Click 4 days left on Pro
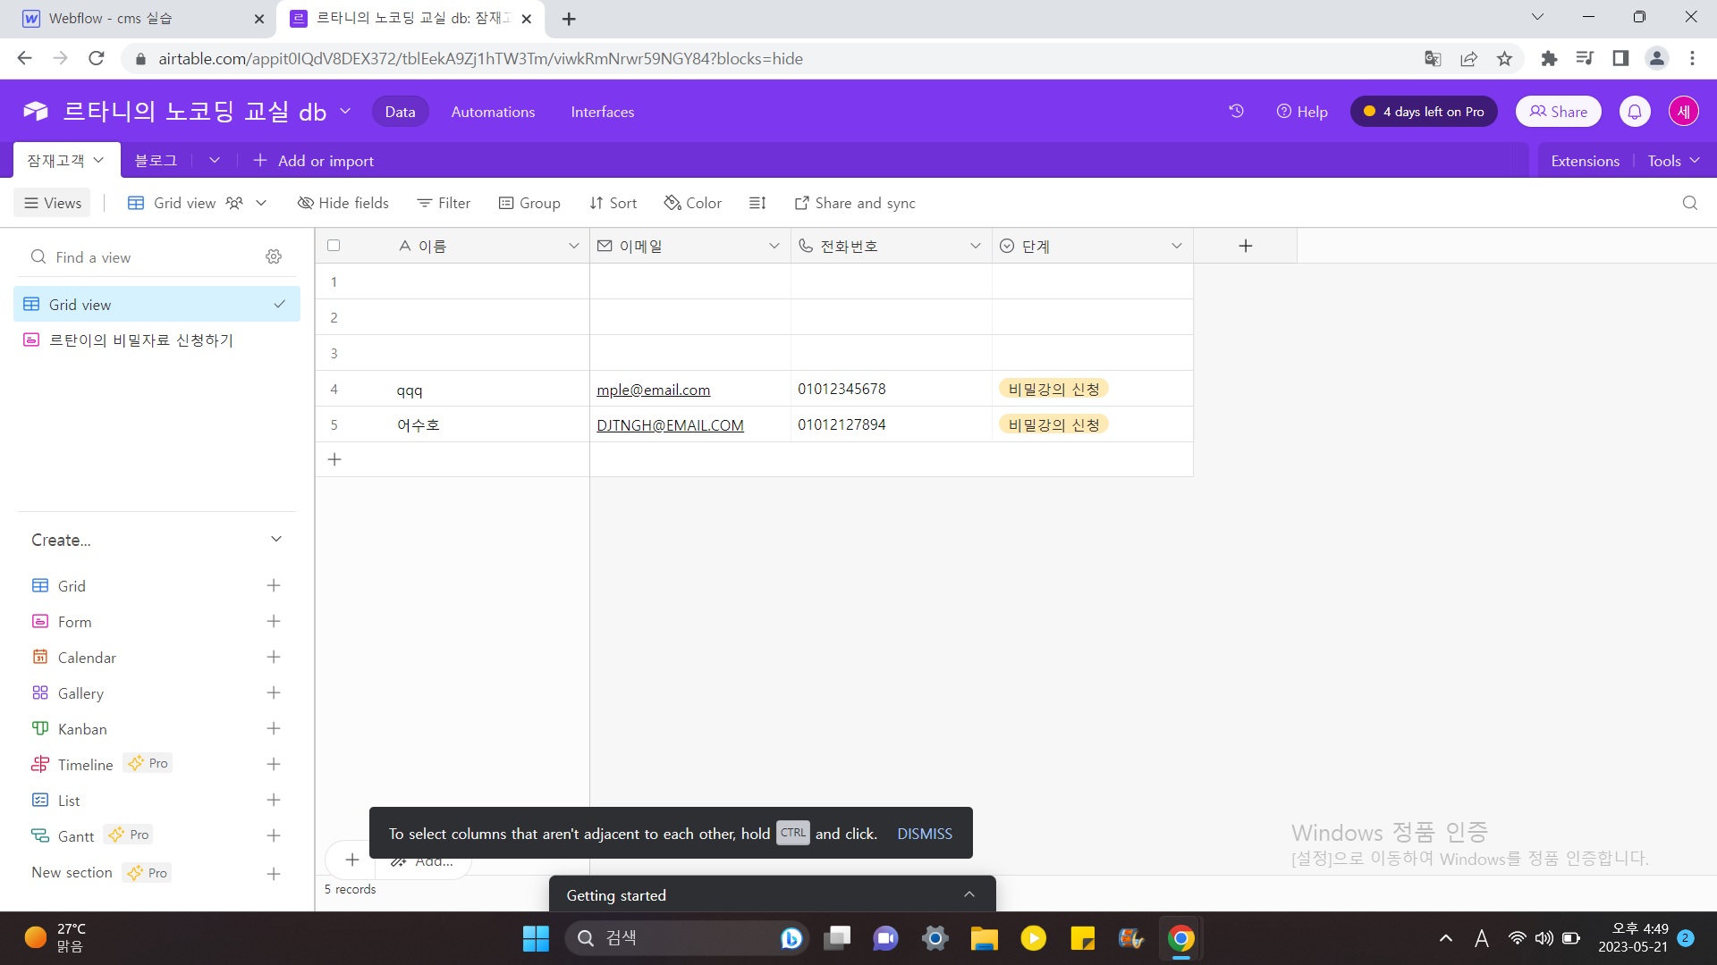Image resolution: width=1717 pixels, height=965 pixels. pyautogui.click(x=1424, y=112)
